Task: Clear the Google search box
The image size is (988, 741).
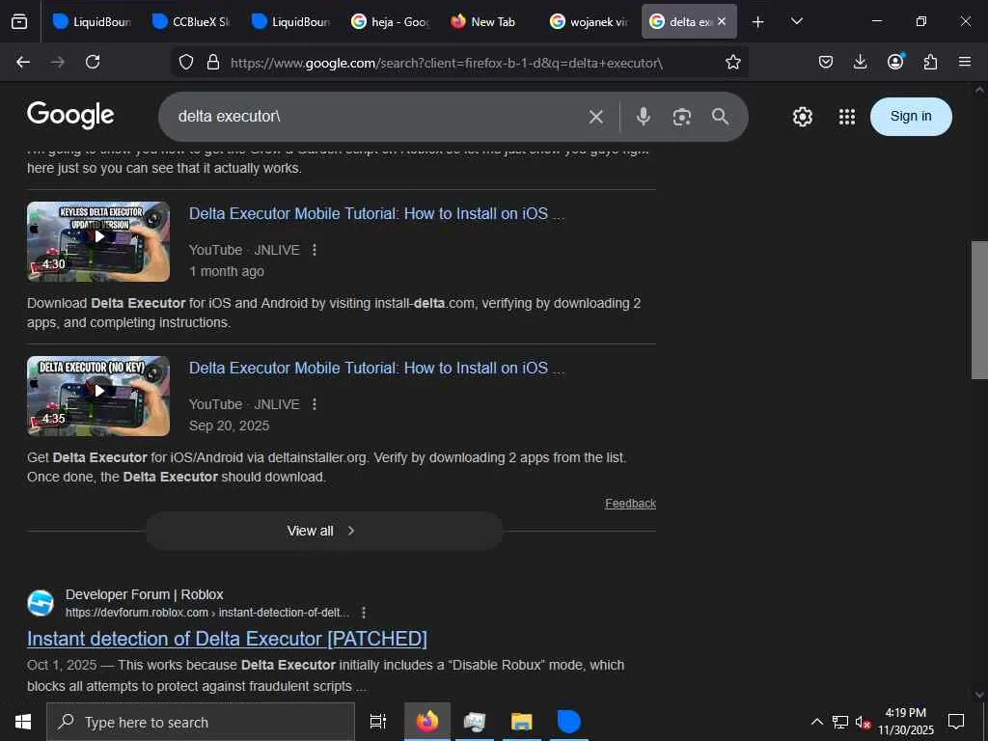Action: coord(596,117)
